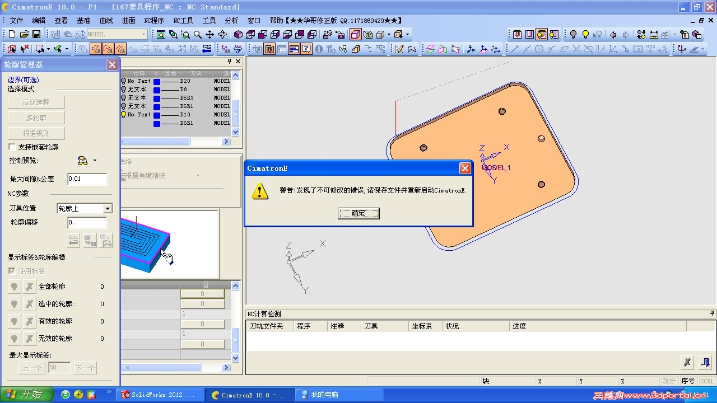Click the preview glasses icon beside 控制预览
Screen dimensions: 717x403
click(83, 161)
